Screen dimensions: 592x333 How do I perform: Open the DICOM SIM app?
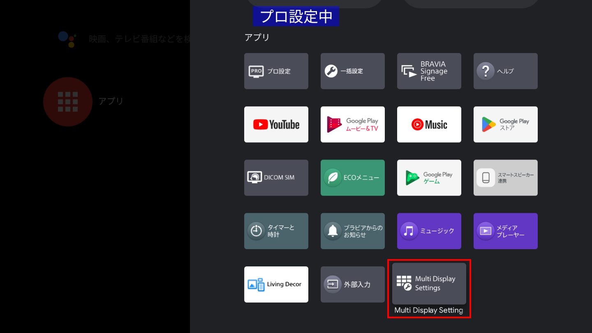click(276, 178)
